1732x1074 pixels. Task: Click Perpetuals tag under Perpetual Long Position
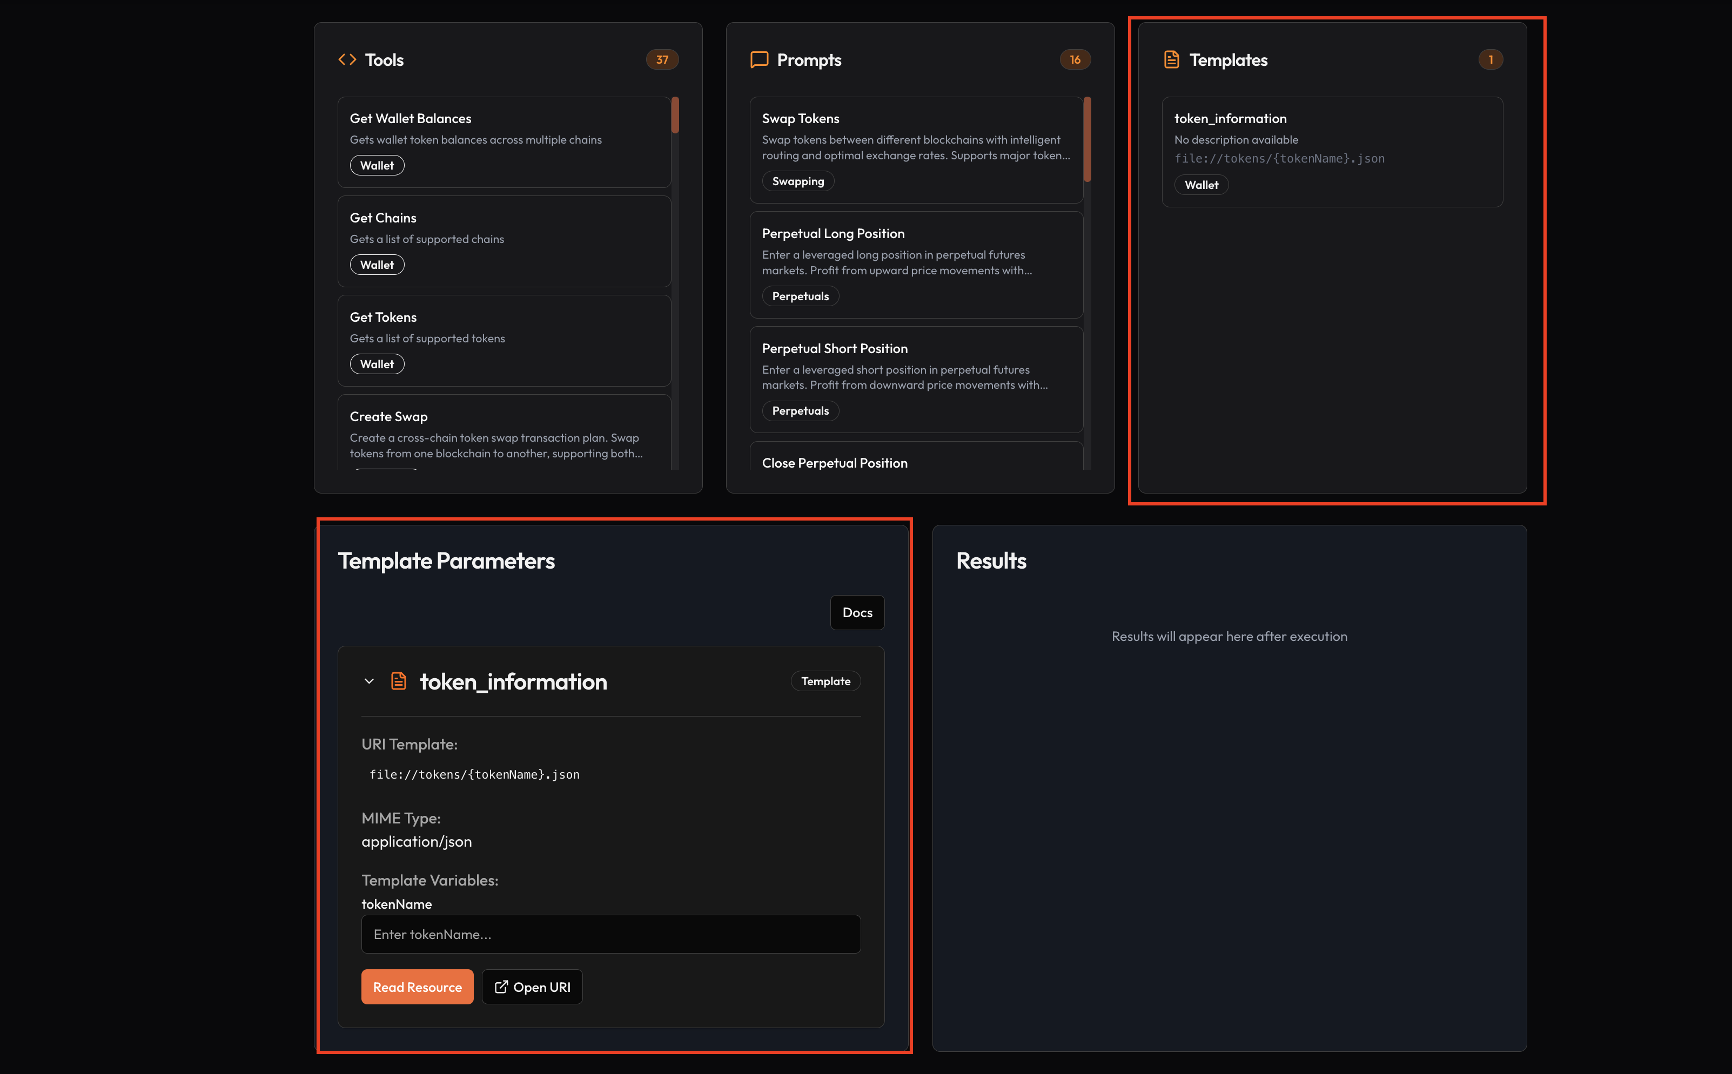point(800,296)
